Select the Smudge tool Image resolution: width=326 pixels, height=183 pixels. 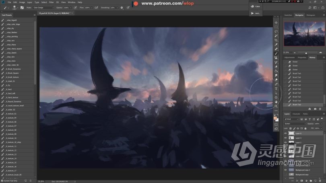click(276, 75)
